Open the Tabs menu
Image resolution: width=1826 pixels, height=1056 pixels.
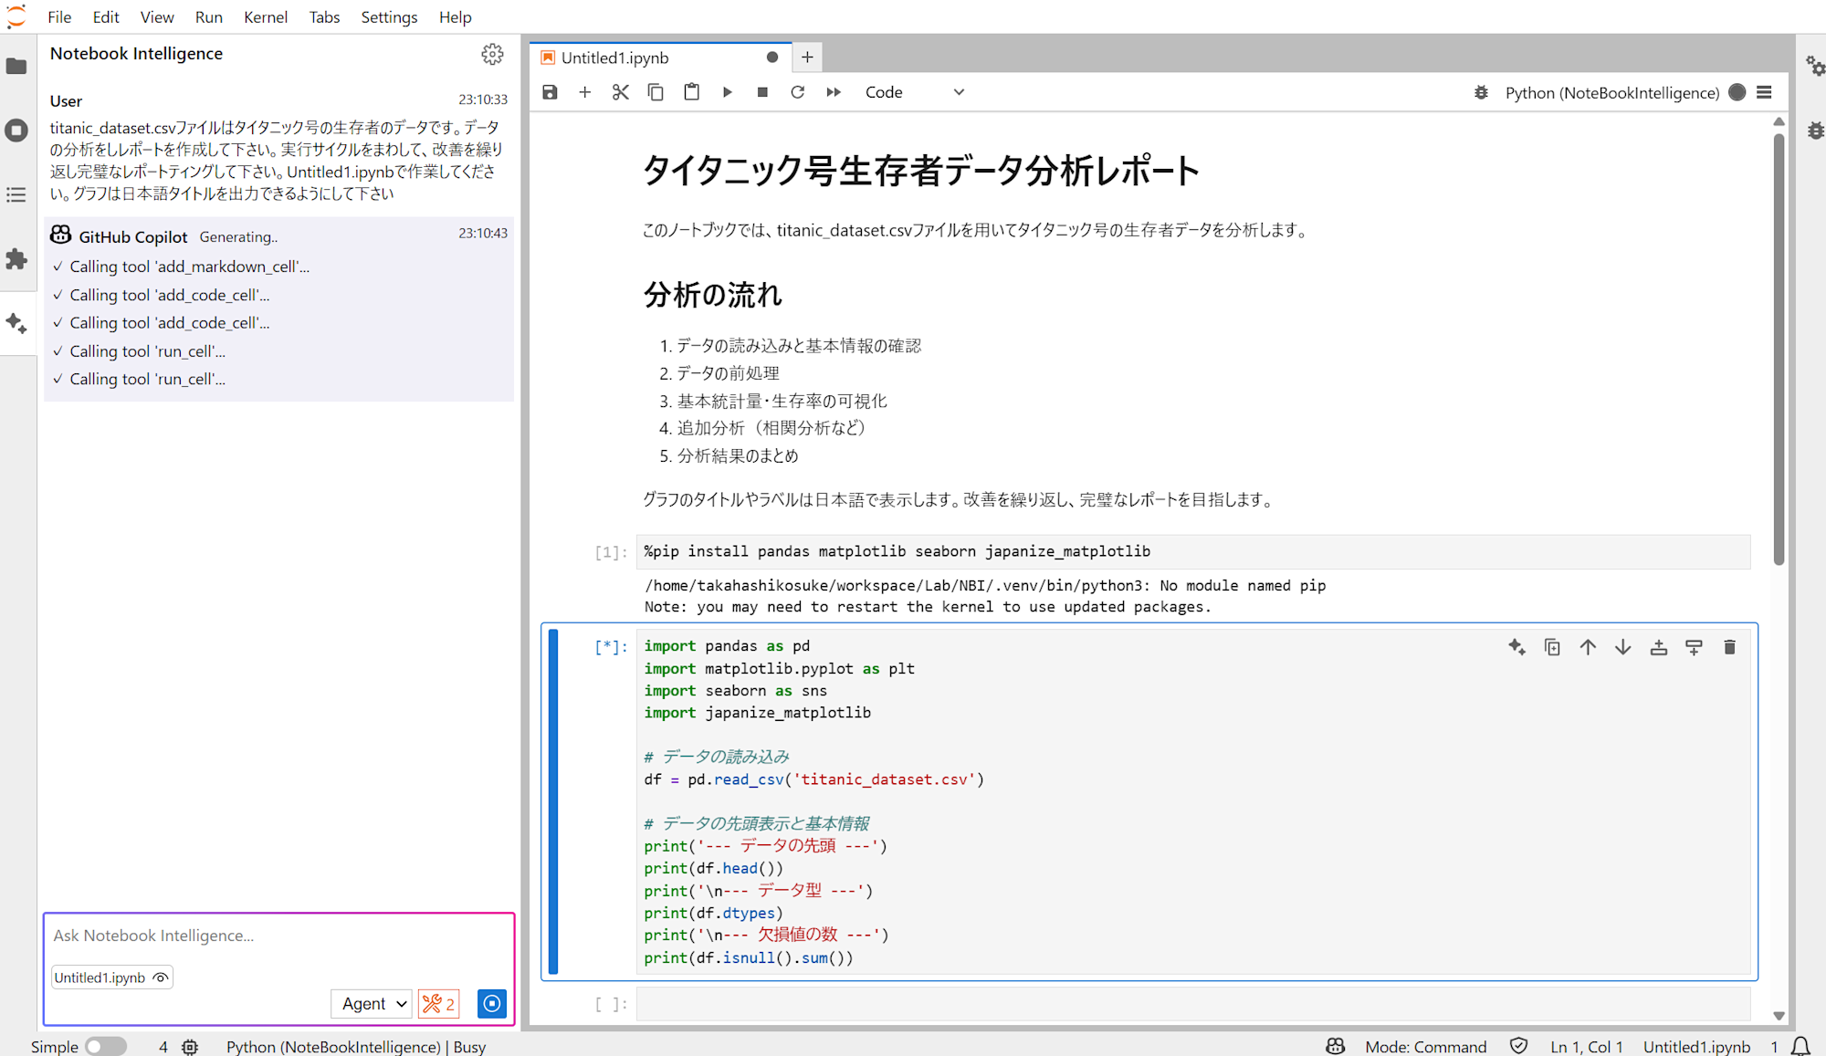324,16
